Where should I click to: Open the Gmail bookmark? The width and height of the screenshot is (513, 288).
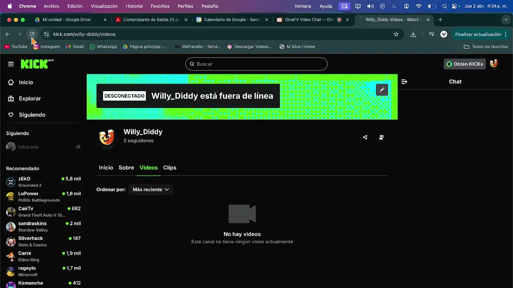[75, 47]
